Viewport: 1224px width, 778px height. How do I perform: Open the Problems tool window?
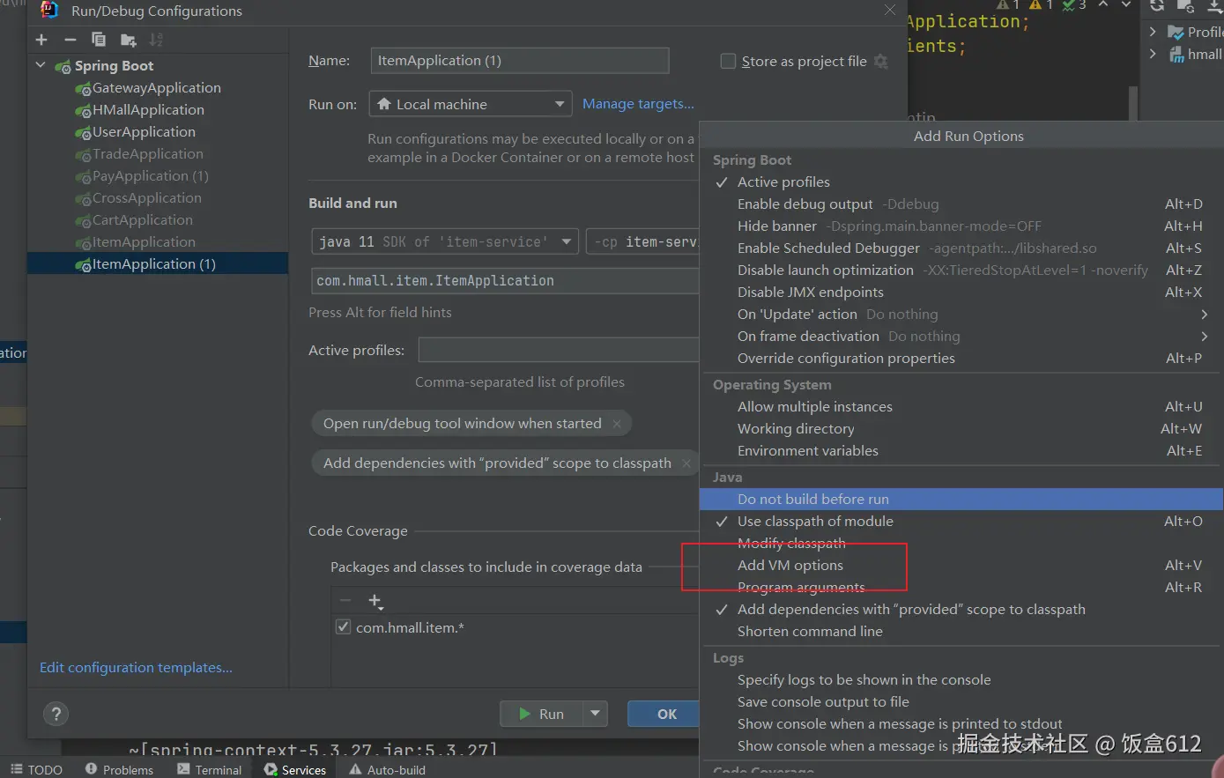pyautogui.click(x=119, y=769)
